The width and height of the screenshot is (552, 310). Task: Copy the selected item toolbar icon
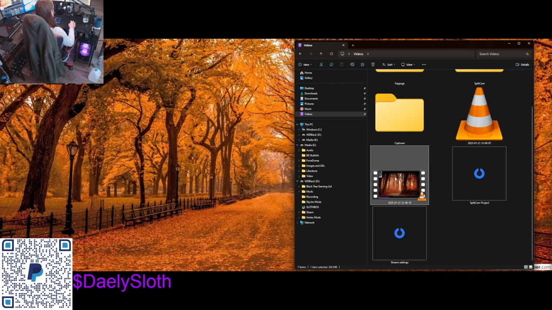point(331,65)
